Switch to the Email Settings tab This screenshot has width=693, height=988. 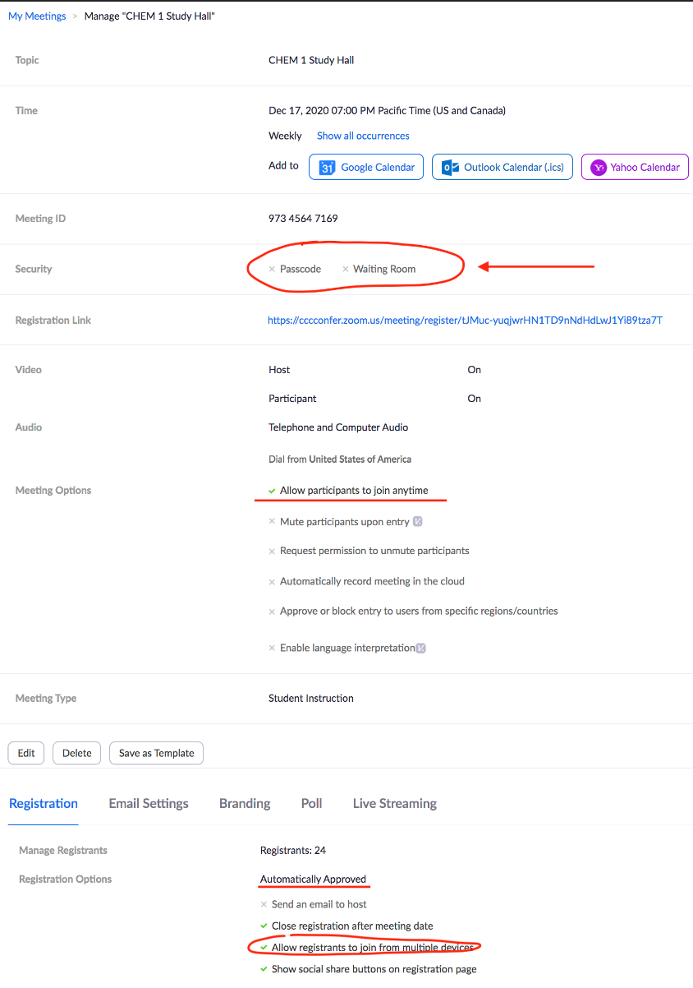[x=149, y=804]
